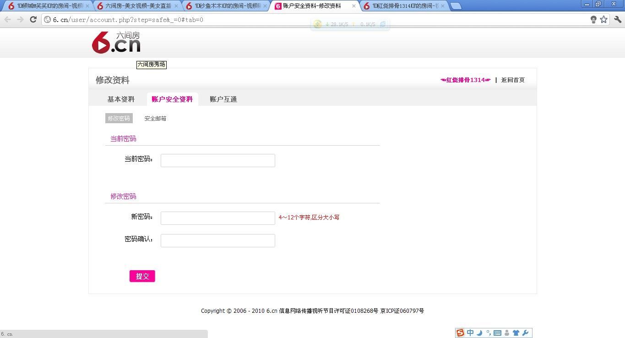Reload the current page
This screenshot has height=338, width=625.
tap(33, 19)
